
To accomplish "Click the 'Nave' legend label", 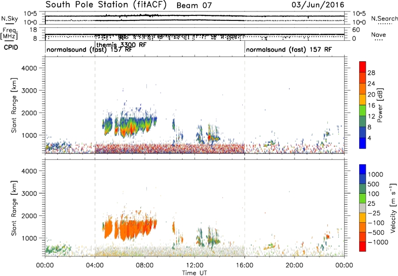I will 378,34.
